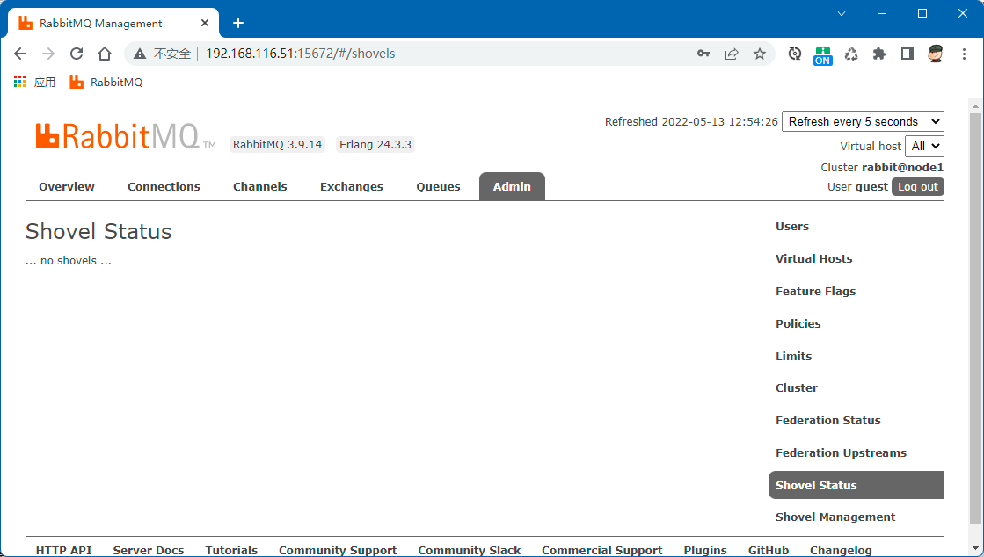Close the RabbitMQ Management tab
The width and height of the screenshot is (984, 557).
pos(205,23)
